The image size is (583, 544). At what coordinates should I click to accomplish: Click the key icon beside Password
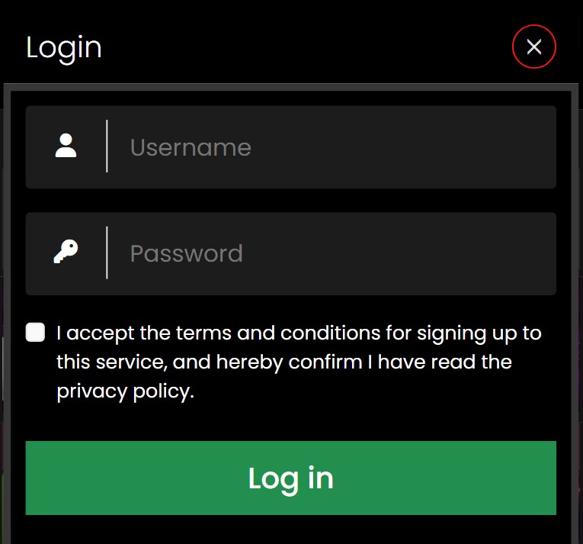66,251
